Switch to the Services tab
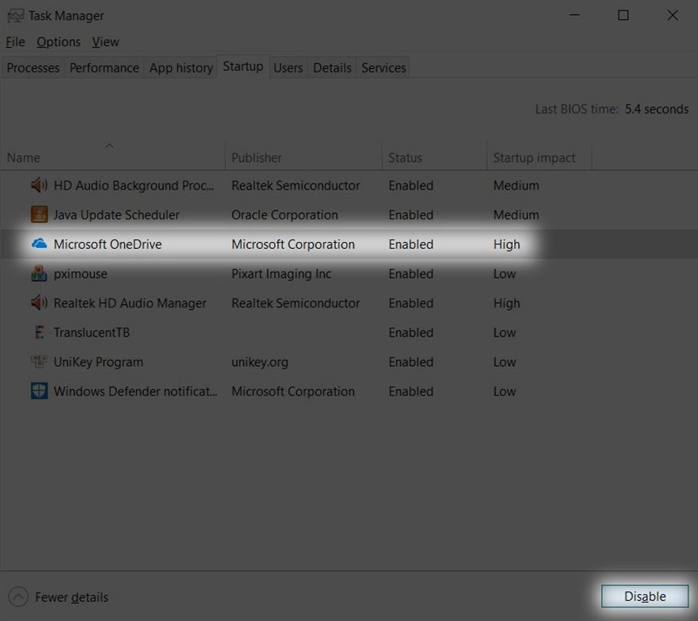 click(384, 68)
